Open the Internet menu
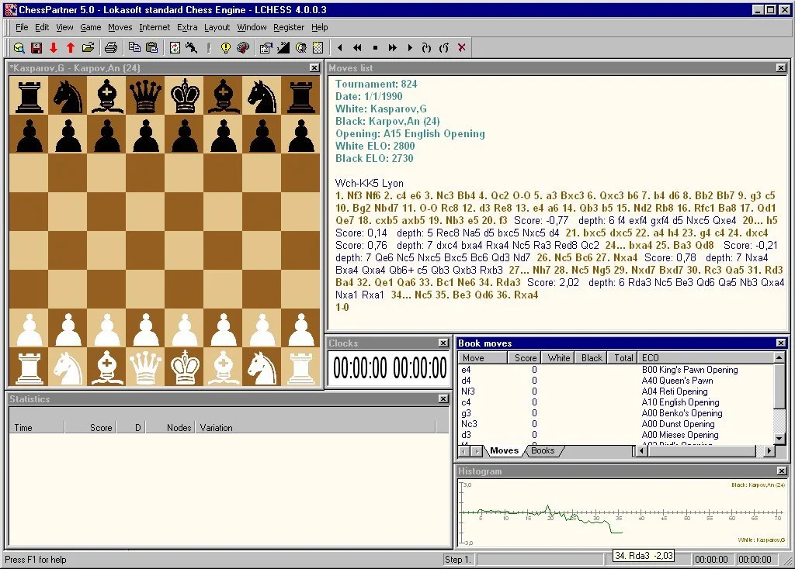 154,26
